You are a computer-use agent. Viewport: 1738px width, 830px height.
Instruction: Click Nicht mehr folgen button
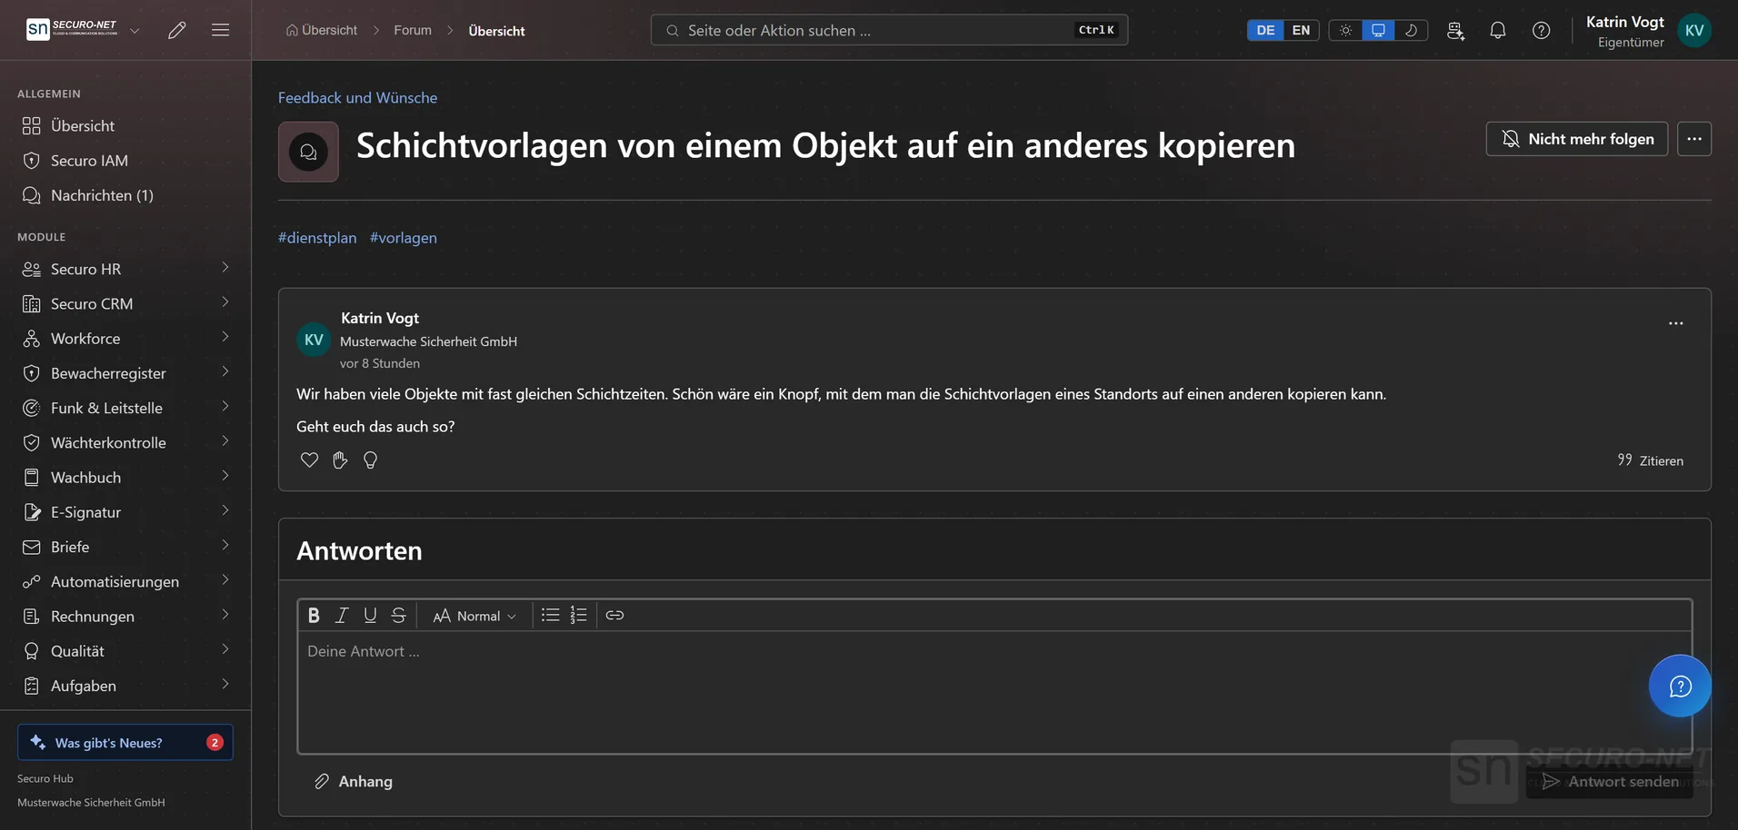(1576, 139)
